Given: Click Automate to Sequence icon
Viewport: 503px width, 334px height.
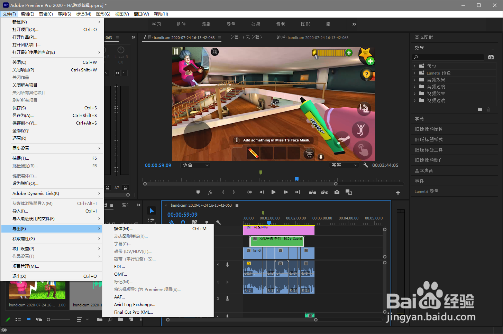Looking at the screenshot, I should pyautogui.click(x=100, y=320).
